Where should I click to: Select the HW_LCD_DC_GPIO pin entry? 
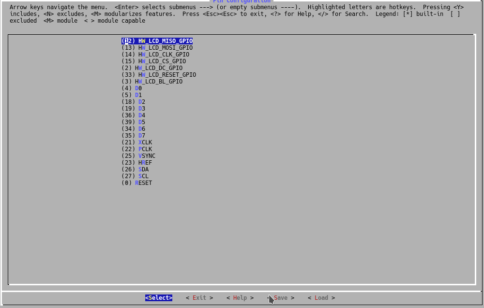(152, 68)
